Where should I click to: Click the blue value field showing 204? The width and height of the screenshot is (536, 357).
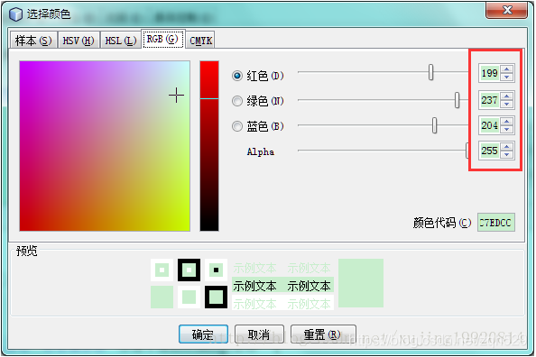pyautogui.click(x=489, y=125)
